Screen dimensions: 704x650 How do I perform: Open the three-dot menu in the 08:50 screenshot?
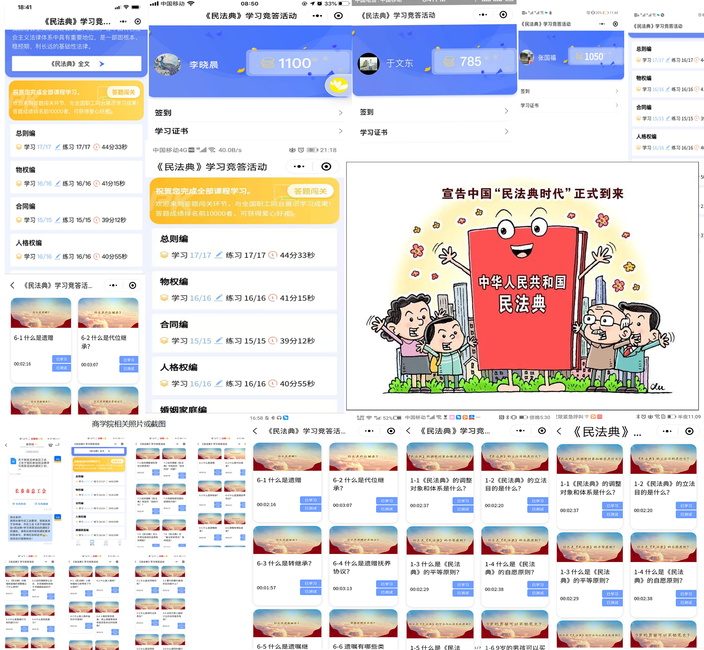click(x=317, y=15)
